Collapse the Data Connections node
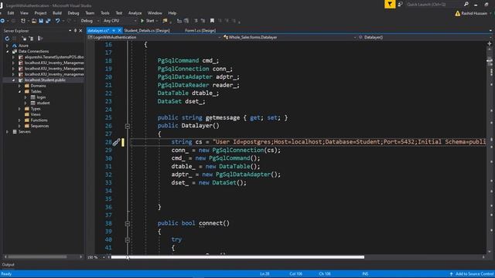 tap(7, 52)
